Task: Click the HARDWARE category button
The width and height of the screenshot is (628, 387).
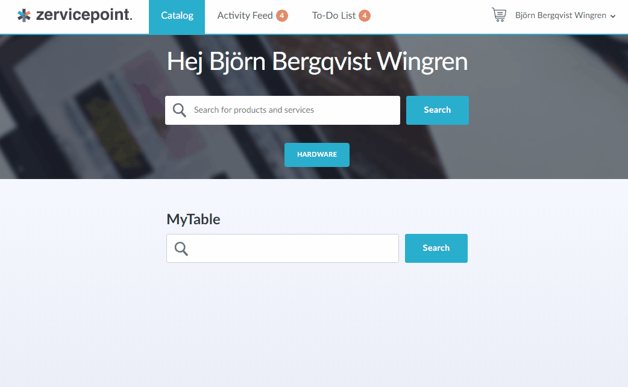Action: (316, 154)
